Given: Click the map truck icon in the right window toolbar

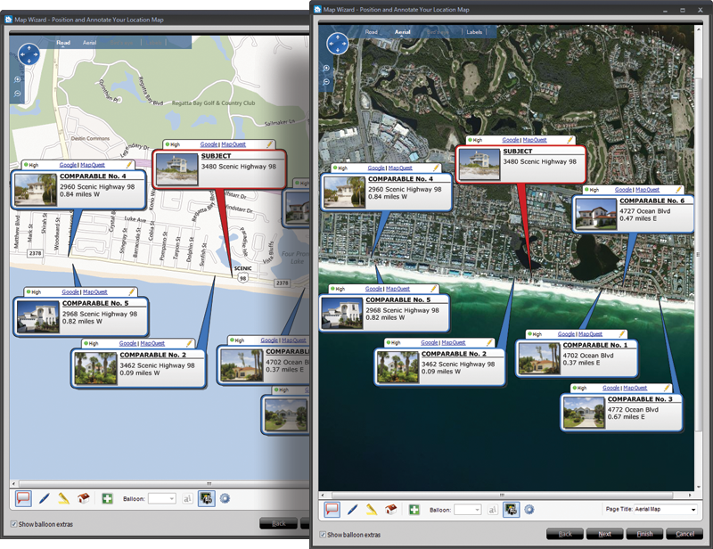Looking at the screenshot, I should [511, 510].
